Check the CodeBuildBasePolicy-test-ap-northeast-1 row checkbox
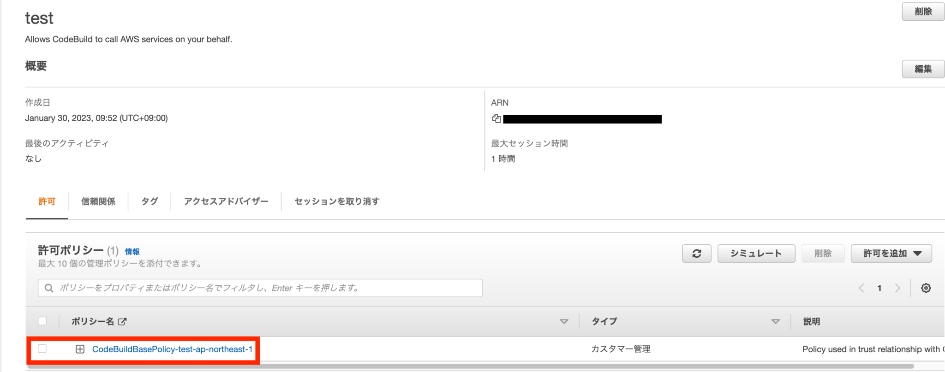Image resolution: width=945 pixels, height=372 pixels. click(x=42, y=348)
